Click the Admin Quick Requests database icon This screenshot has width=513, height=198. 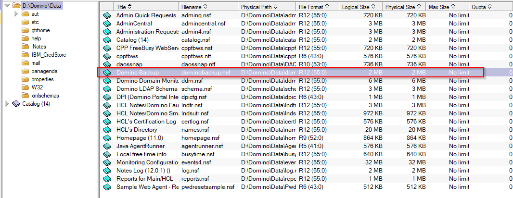click(107, 15)
